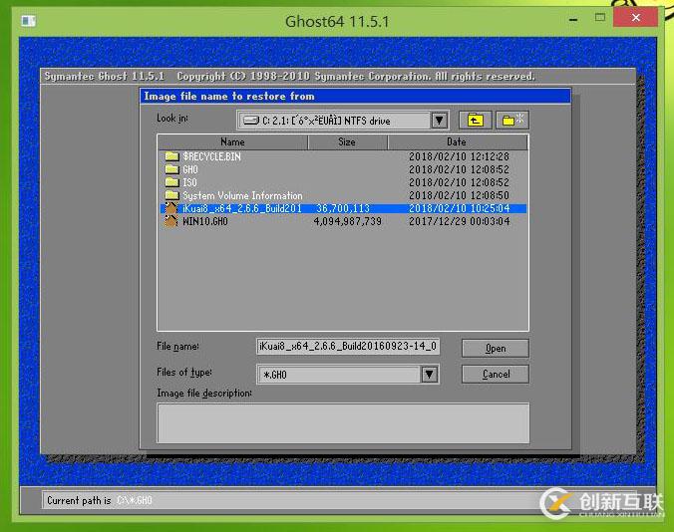This screenshot has width=674, height=532.
Task: Minimize the Ghost64 window
Action: [573, 19]
